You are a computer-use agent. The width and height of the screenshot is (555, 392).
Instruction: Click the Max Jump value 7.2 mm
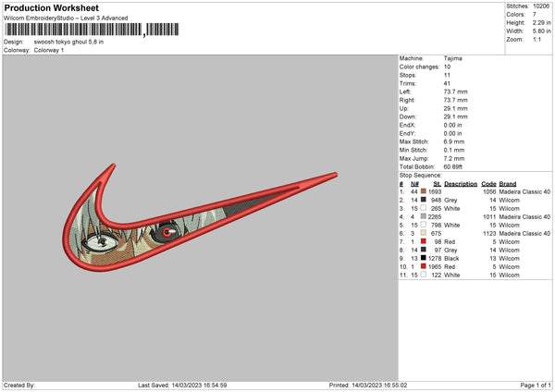(454, 158)
